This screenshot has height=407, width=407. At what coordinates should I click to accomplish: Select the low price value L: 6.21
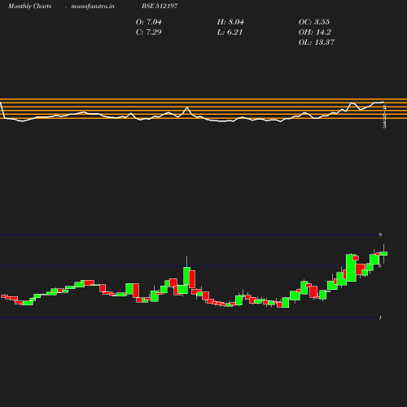pos(230,32)
